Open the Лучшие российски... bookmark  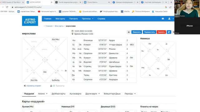(x=88, y=12)
